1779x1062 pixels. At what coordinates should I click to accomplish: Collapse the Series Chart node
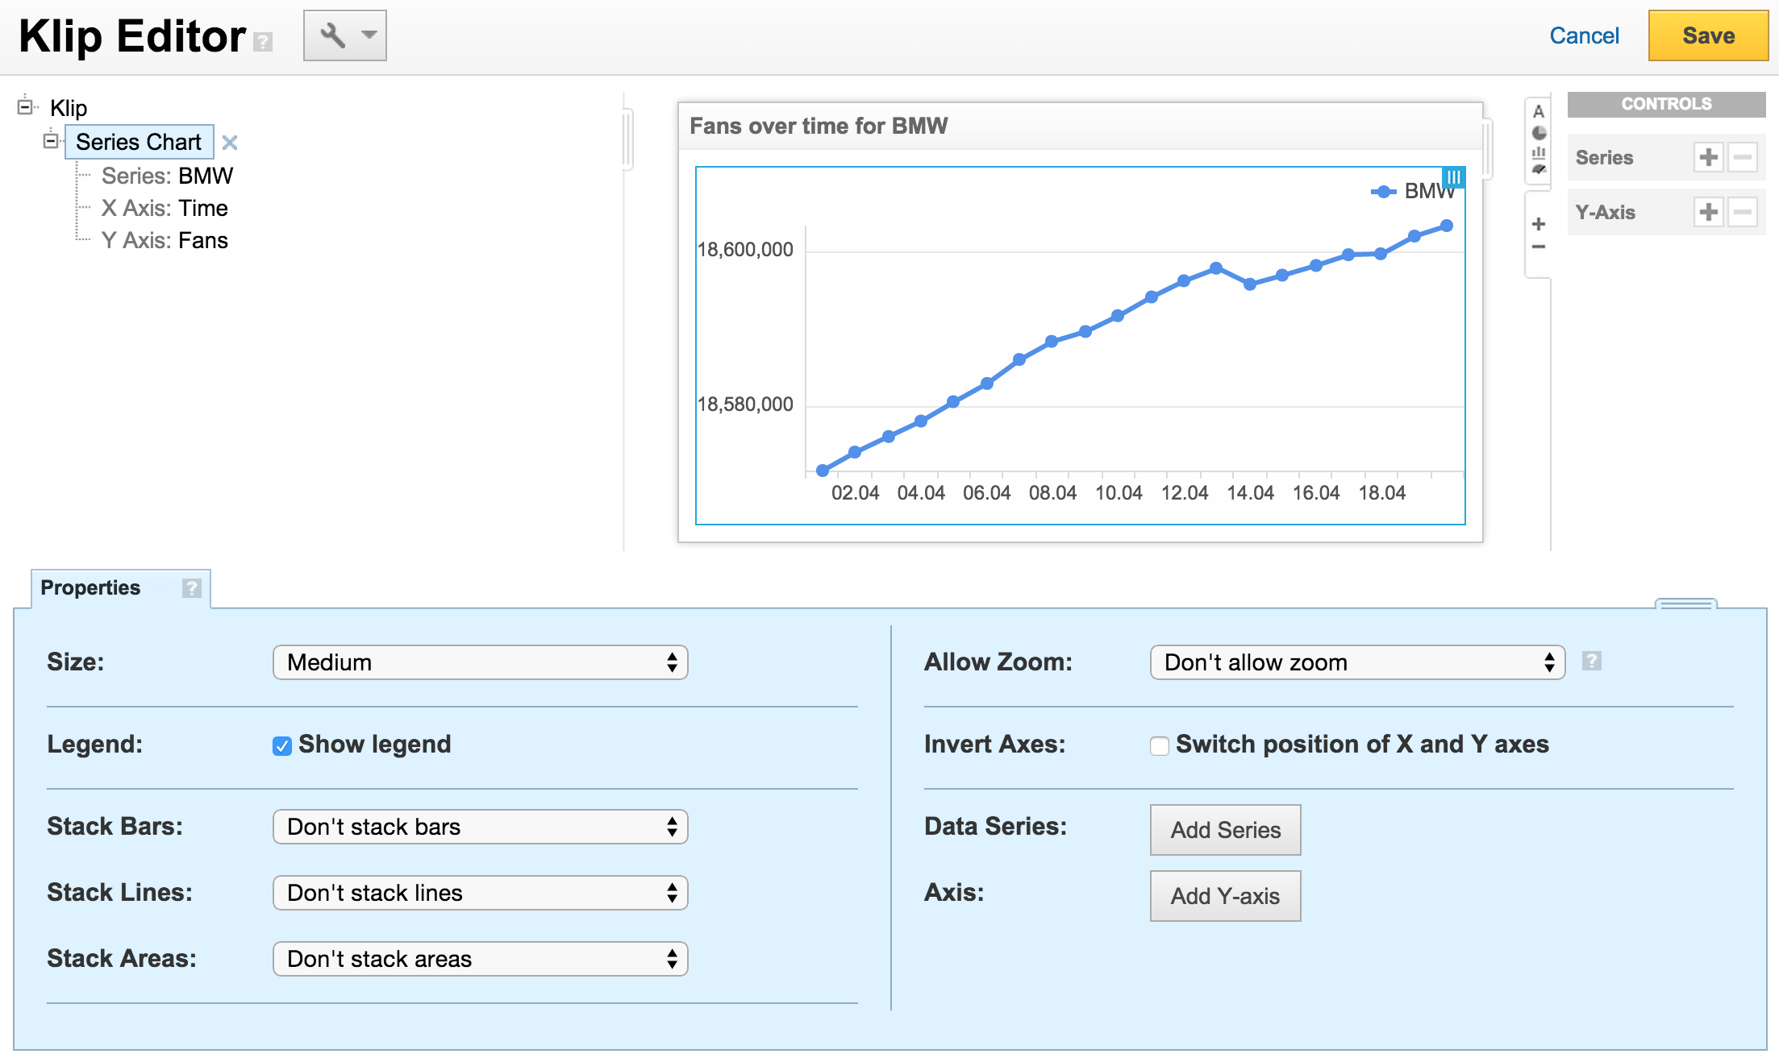(51, 141)
